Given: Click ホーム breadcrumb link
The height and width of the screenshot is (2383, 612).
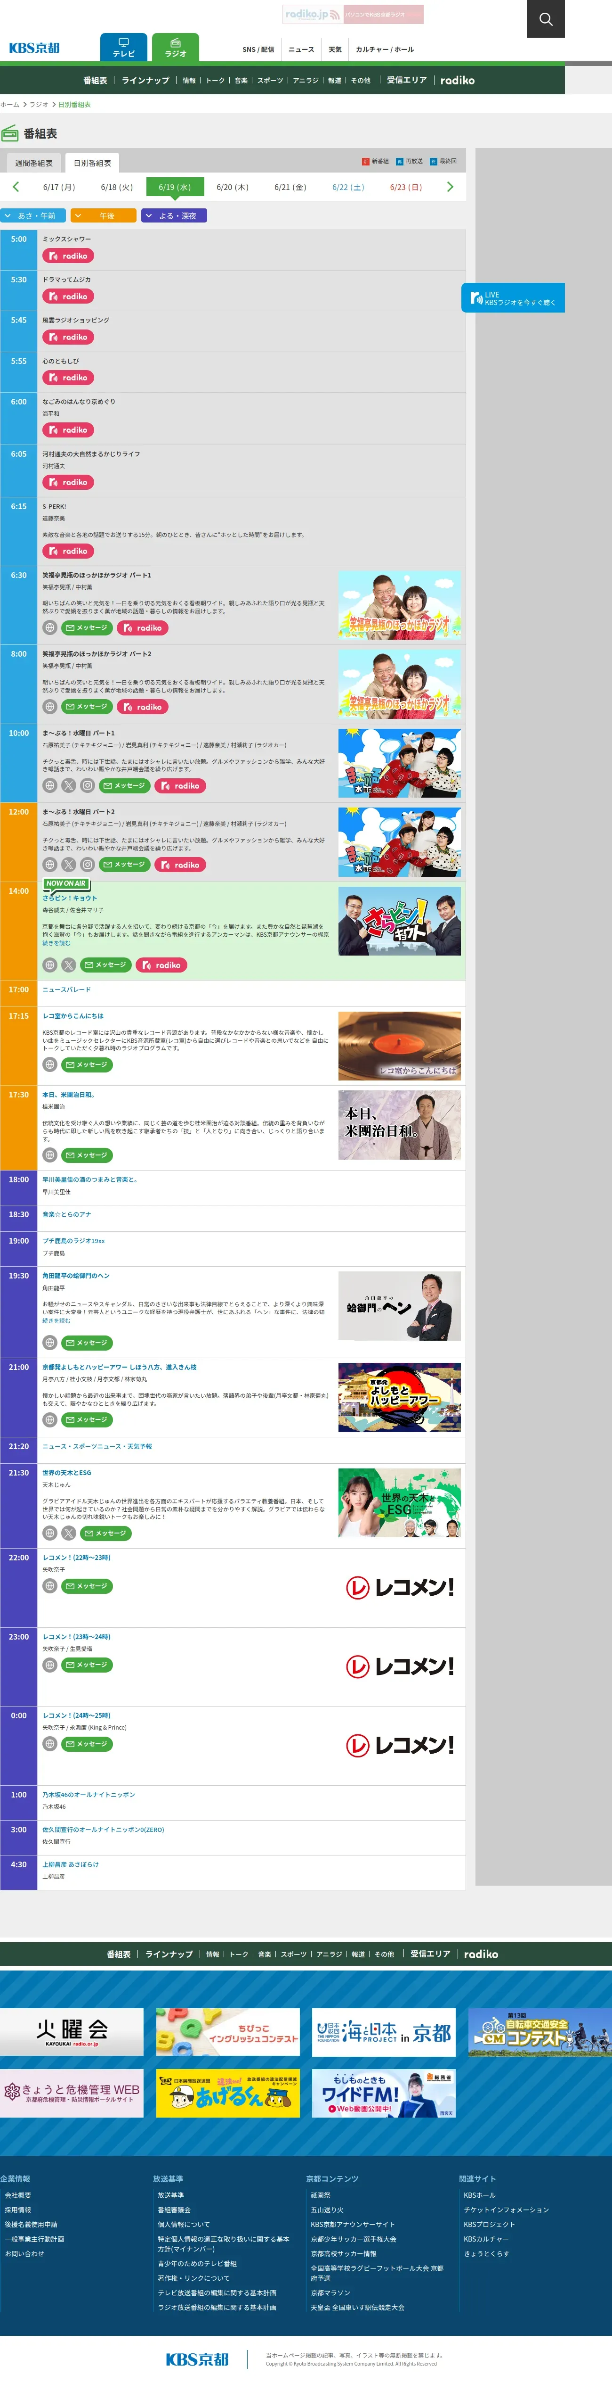Looking at the screenshot, I should (9, 105).
